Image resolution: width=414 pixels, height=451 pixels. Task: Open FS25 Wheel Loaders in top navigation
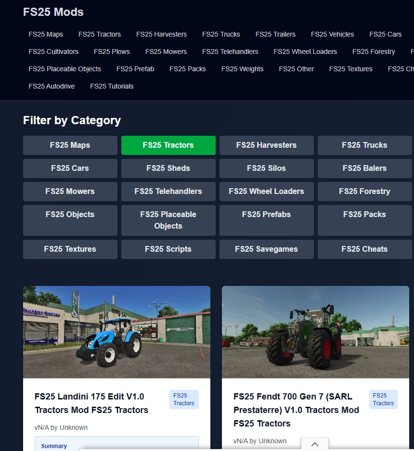pyautogui.click(x=305, y=52)
